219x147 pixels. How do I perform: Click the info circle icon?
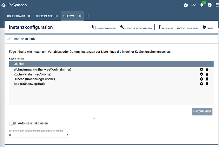tap(209, 5)
